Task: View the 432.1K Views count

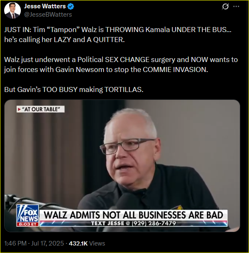Action: point(87,243)
